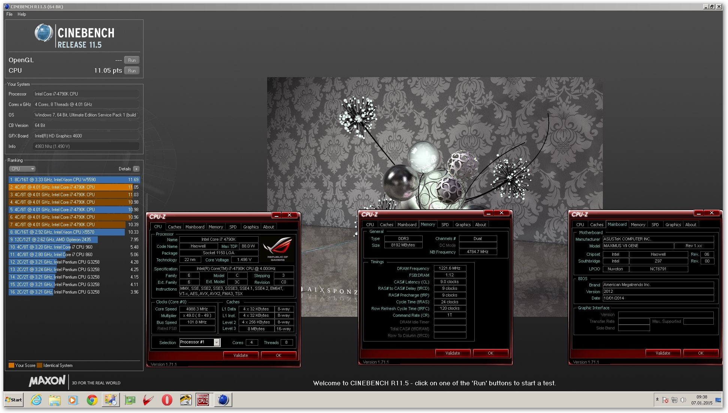Click the Core Speed value 4988.3 MHz

(197, 309)
